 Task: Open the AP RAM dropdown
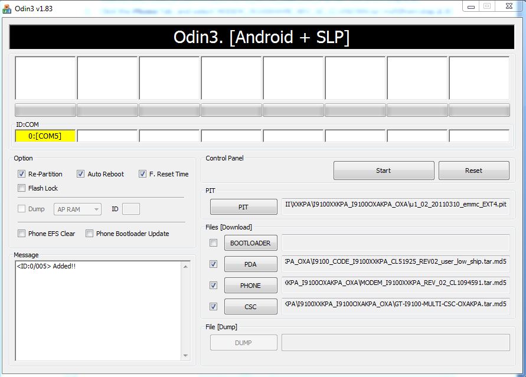click(77, 209)
